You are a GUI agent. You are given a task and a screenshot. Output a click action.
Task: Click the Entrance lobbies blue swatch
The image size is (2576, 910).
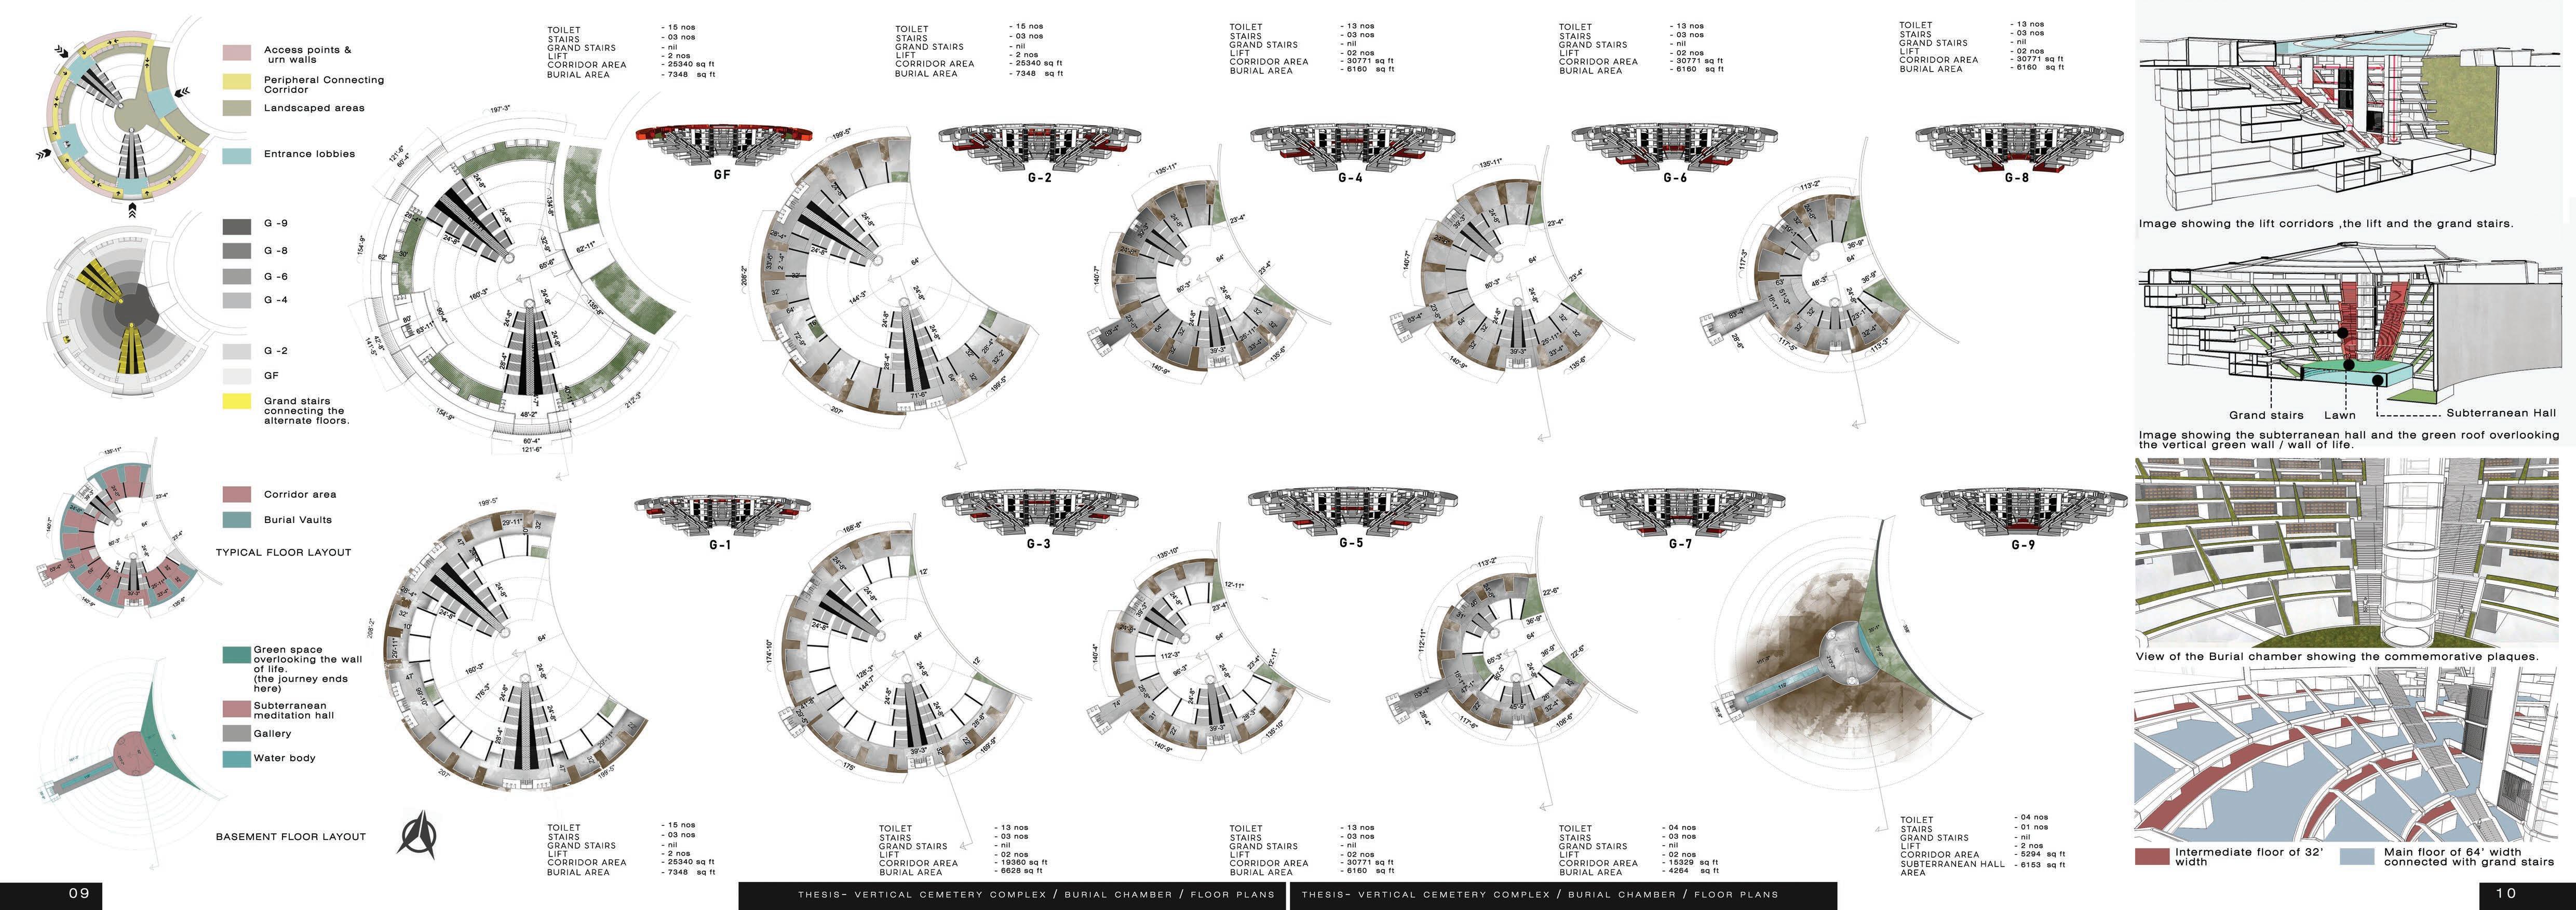(x=236, y=155)
